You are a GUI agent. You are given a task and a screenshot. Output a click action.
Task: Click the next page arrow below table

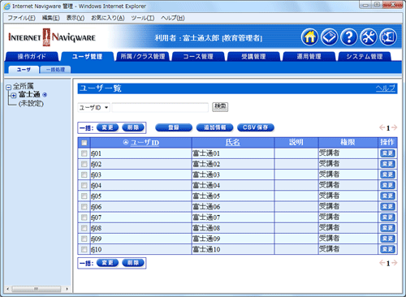395,263
